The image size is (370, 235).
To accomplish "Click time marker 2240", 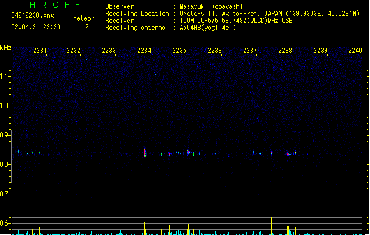I will (x=355, y=51).
